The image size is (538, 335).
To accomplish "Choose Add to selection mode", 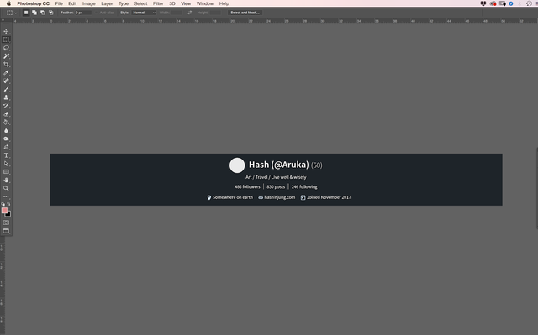I will click(34, 13).
